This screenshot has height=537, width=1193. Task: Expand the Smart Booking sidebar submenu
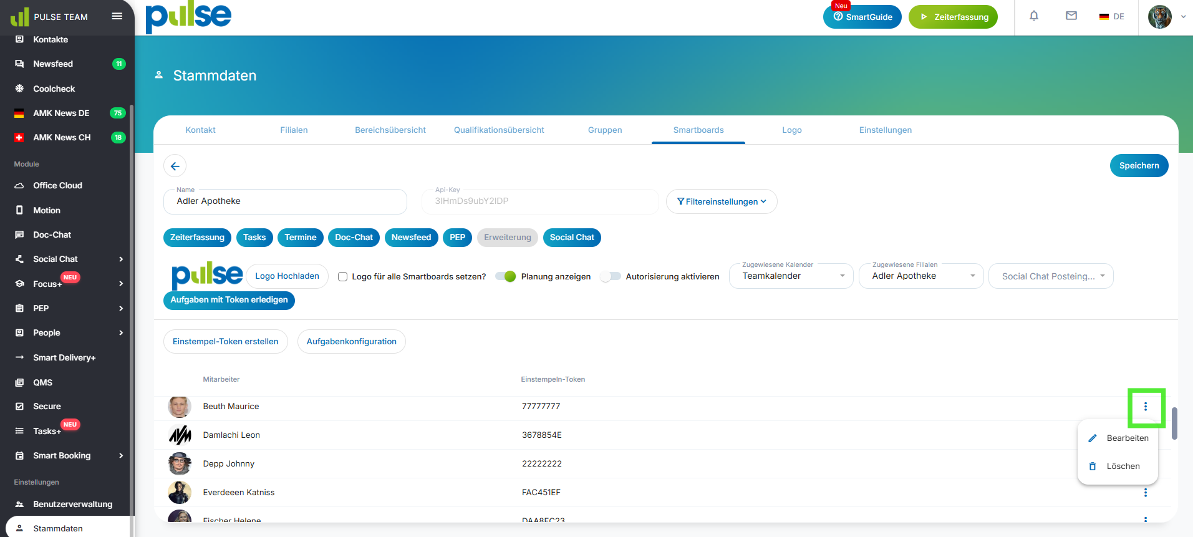(121, 456)
